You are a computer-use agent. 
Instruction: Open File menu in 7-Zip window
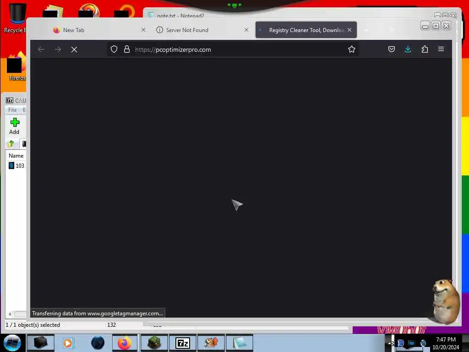12,110
